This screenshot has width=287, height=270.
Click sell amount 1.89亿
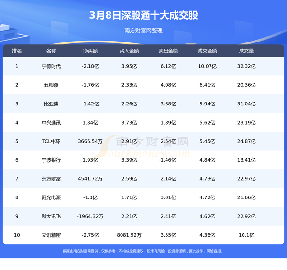coord(168,123)
